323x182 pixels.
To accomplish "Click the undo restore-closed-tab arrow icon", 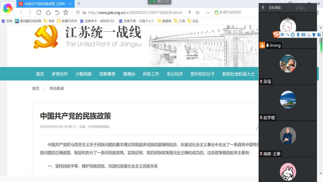I will pos(57,12).
